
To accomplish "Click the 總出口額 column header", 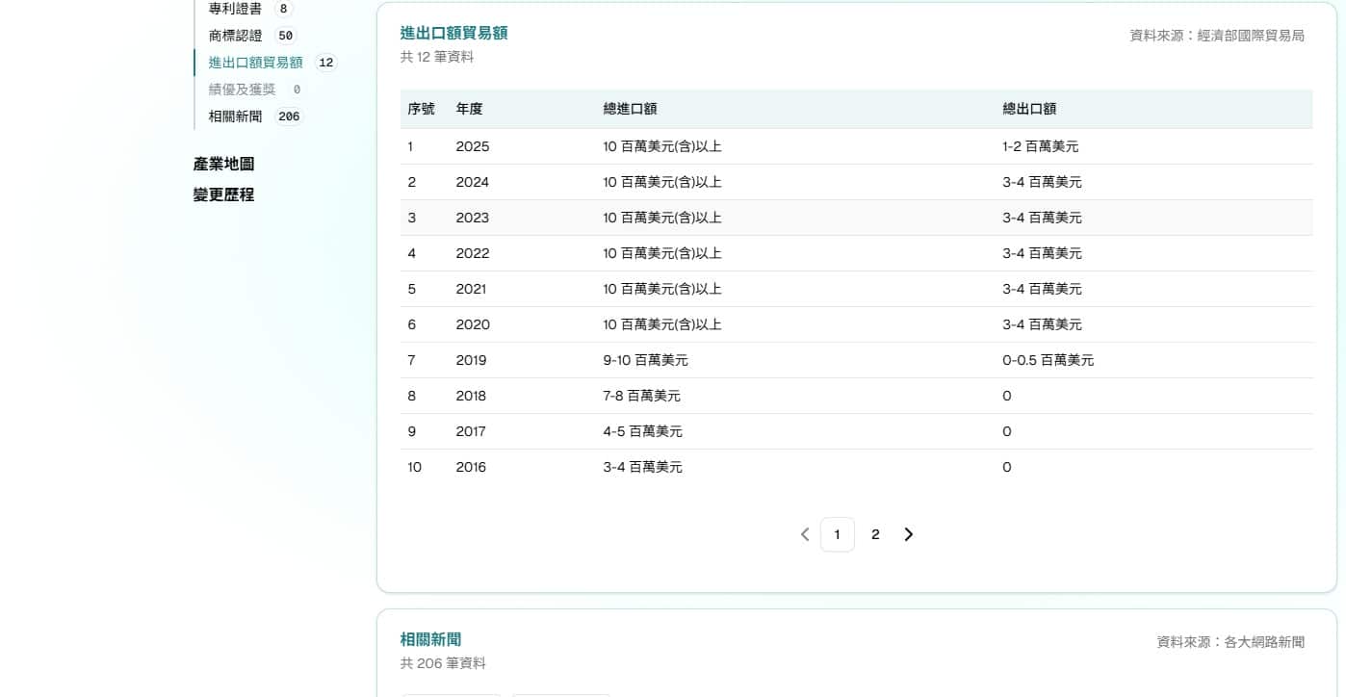I will tap(1029, 109).
